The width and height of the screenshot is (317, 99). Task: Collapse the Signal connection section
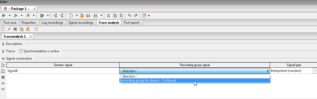pyautogui.click(x=3, y=58)
